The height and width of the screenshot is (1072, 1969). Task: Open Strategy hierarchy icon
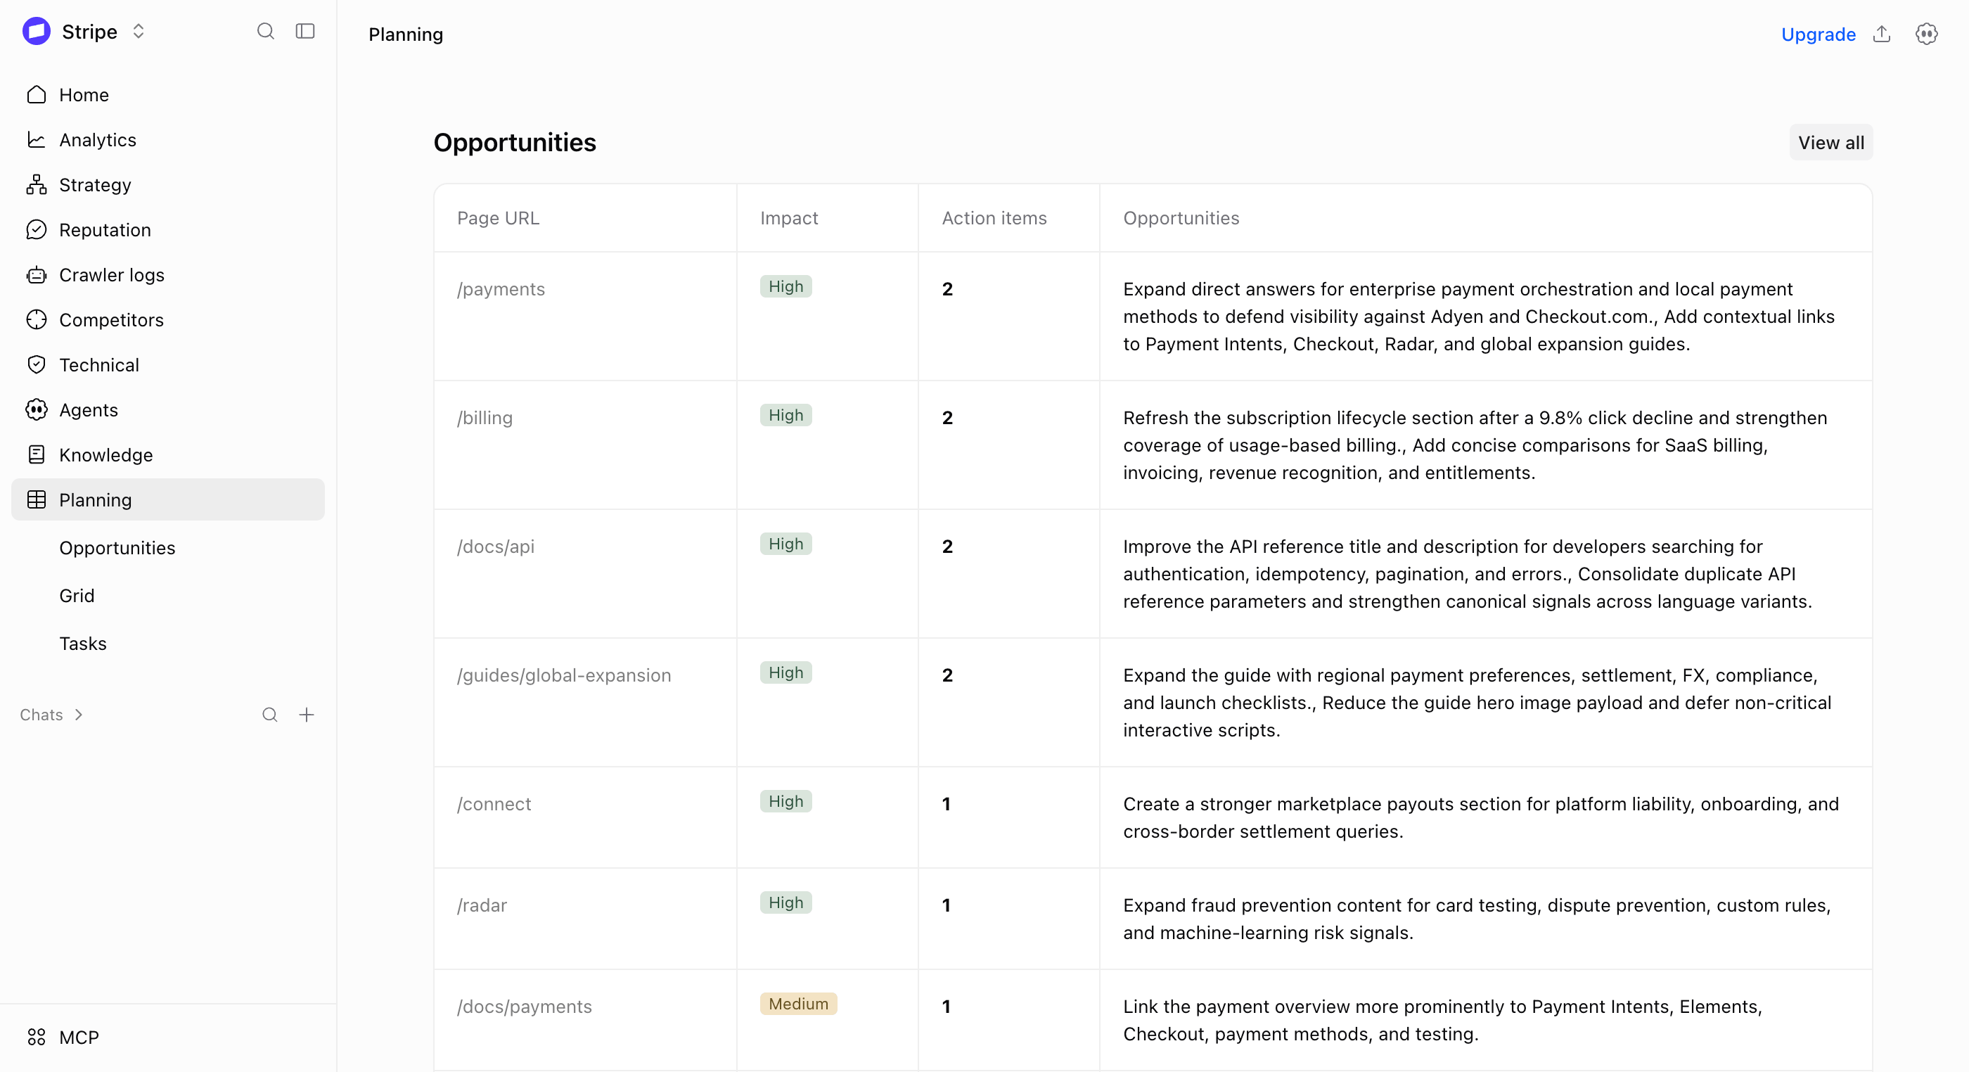(36, 185)
